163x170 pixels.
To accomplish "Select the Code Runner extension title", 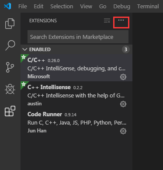I will click(45, 114).
